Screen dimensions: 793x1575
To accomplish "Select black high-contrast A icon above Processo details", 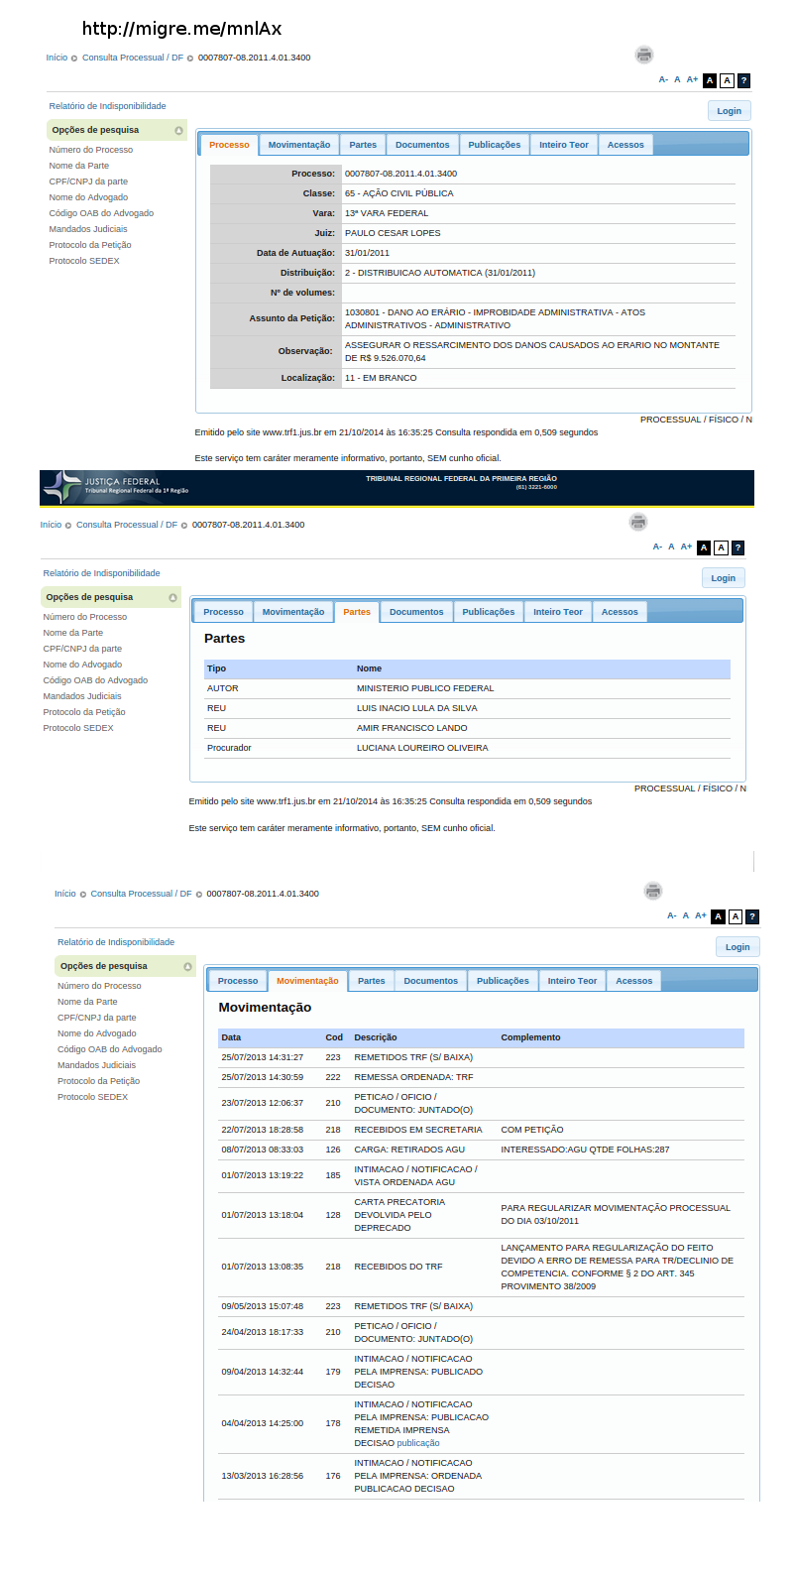I will click(x=710, y=80).
